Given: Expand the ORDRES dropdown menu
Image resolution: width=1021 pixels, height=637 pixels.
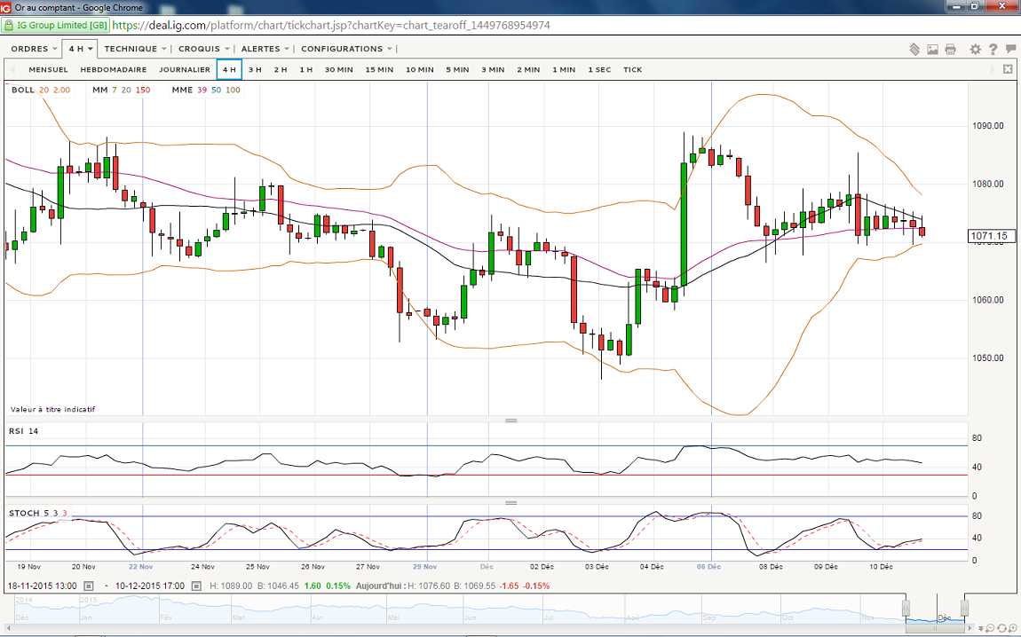Looking at the screenshot, I should (35, 49).
